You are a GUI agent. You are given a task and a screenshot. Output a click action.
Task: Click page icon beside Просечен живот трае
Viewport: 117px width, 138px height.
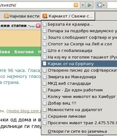[44, 123]
